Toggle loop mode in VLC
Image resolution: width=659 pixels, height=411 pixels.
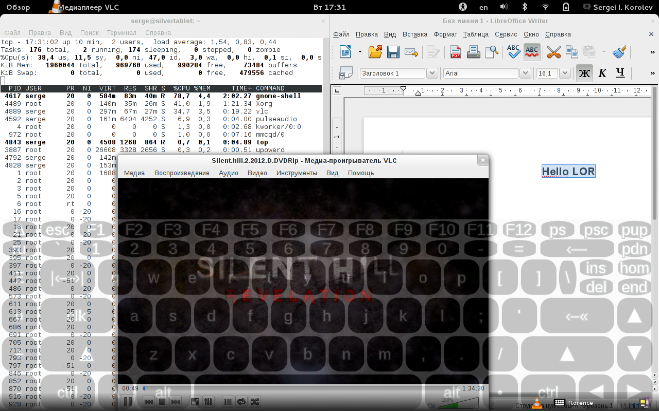[x=241, y=402]
